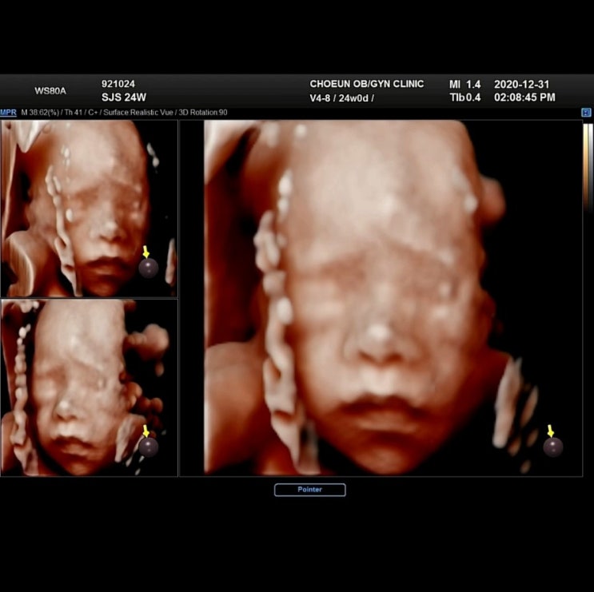Select the top-left 3D face thumbnail
The height and width of the screenshot is (592, 594).
[x=89, y=209]
